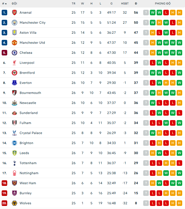The width and height of the screenshot is (185, 209).
Task: Sort table by the # rank column
Action: 4,4
